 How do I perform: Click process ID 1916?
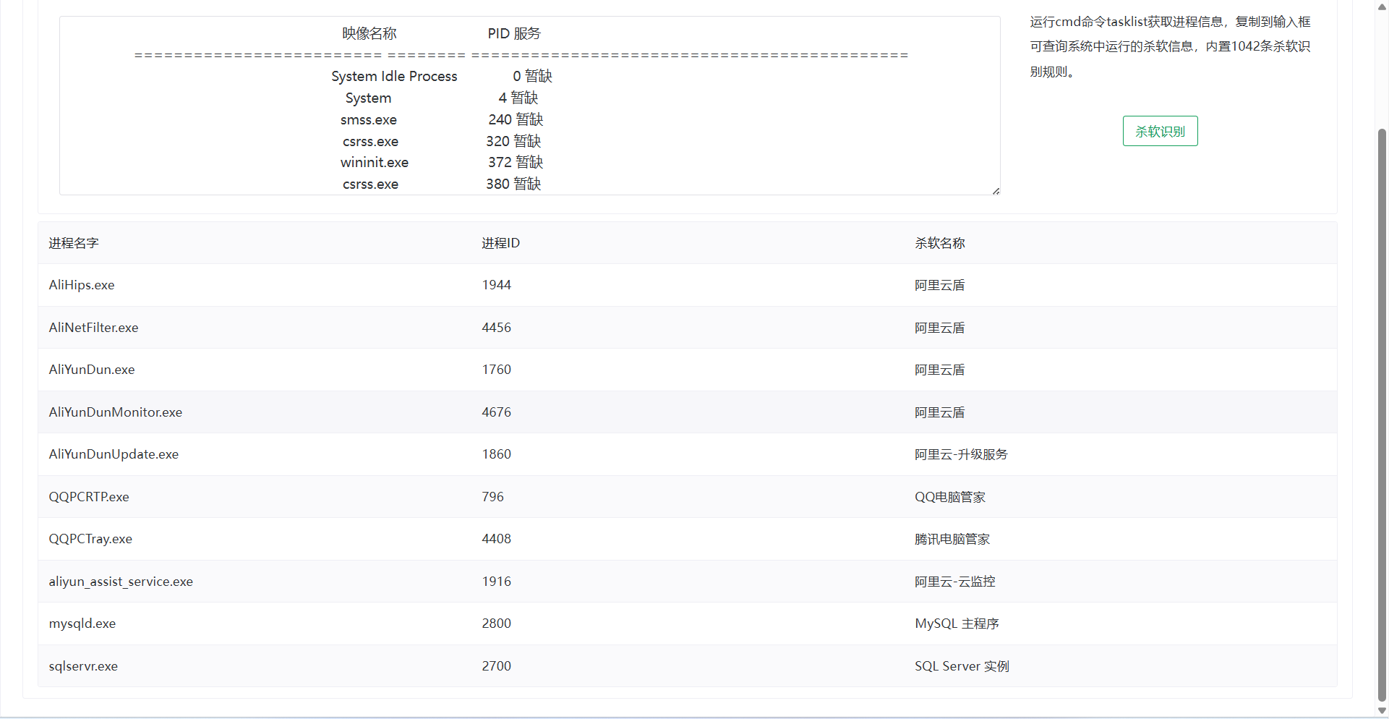click(497, 582)
